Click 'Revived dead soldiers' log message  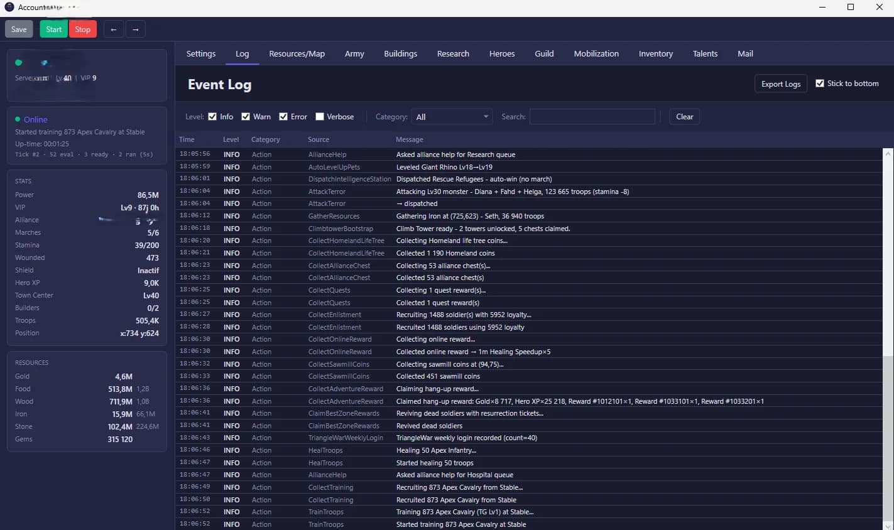pos(429,426)
